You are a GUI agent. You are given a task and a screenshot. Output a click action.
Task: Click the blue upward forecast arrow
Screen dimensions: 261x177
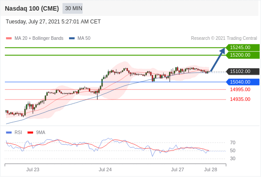218,60
